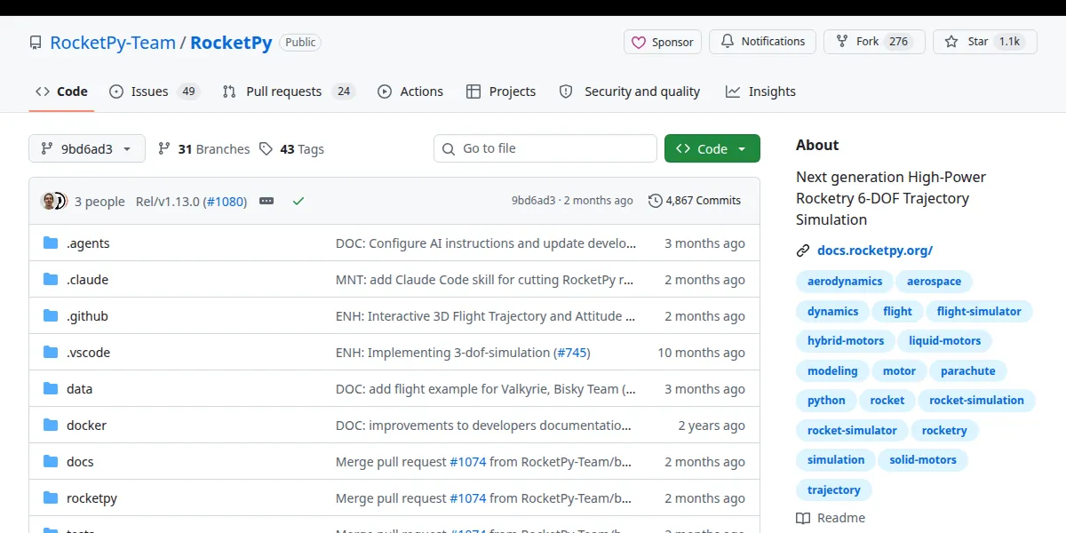
Task: Click the .claude folder icon
Action: coord(51,280)
